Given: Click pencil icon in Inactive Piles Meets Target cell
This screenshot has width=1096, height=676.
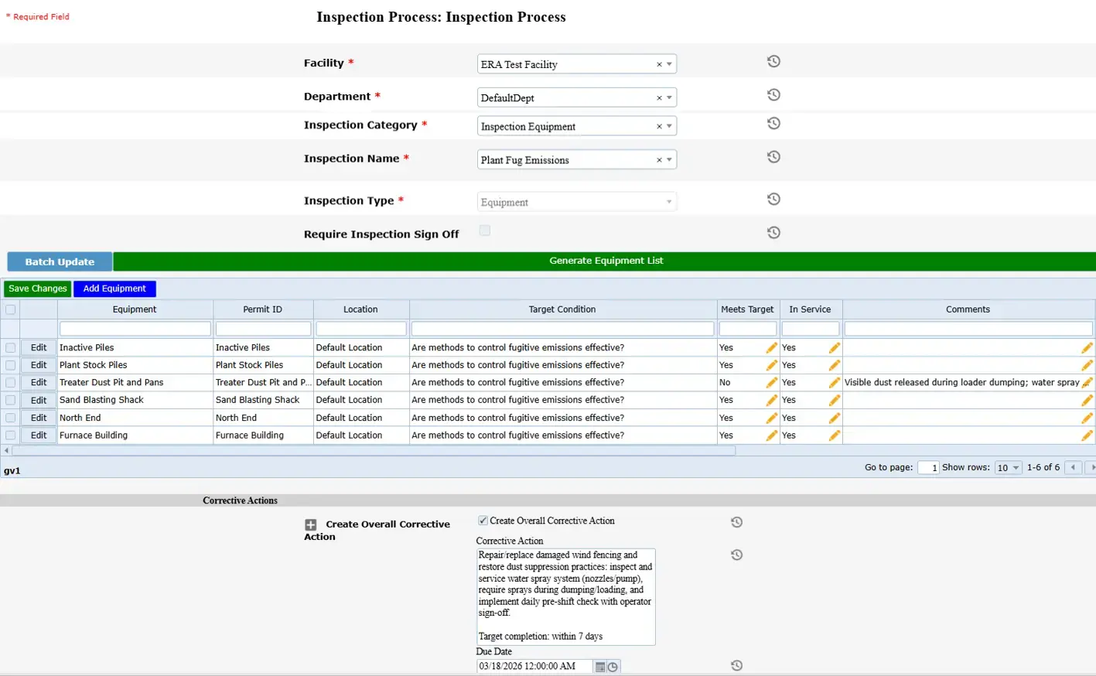Looking at the screenshot, I should click(x=770, y=348).
